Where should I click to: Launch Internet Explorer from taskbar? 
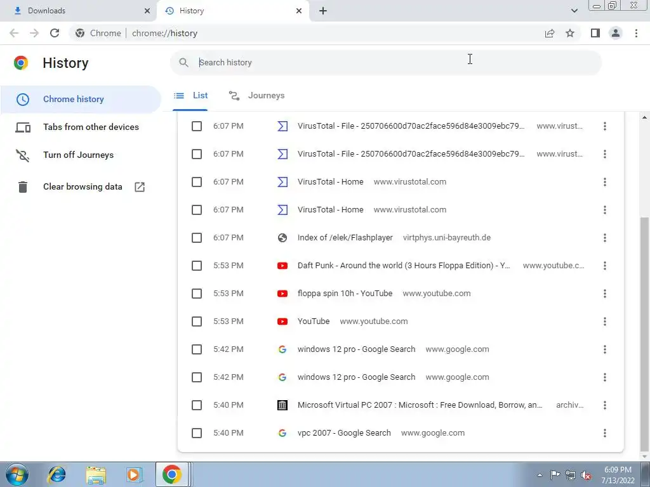pos(56,474)
